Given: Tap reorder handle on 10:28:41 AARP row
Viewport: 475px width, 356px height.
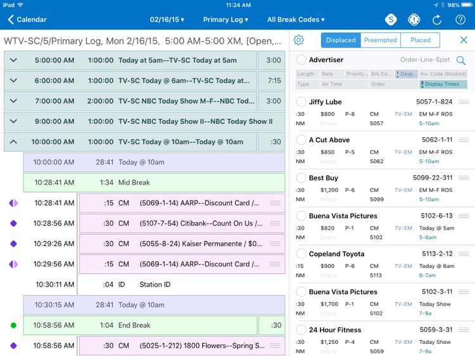Looking at the screenshot, I should [275, 203].
